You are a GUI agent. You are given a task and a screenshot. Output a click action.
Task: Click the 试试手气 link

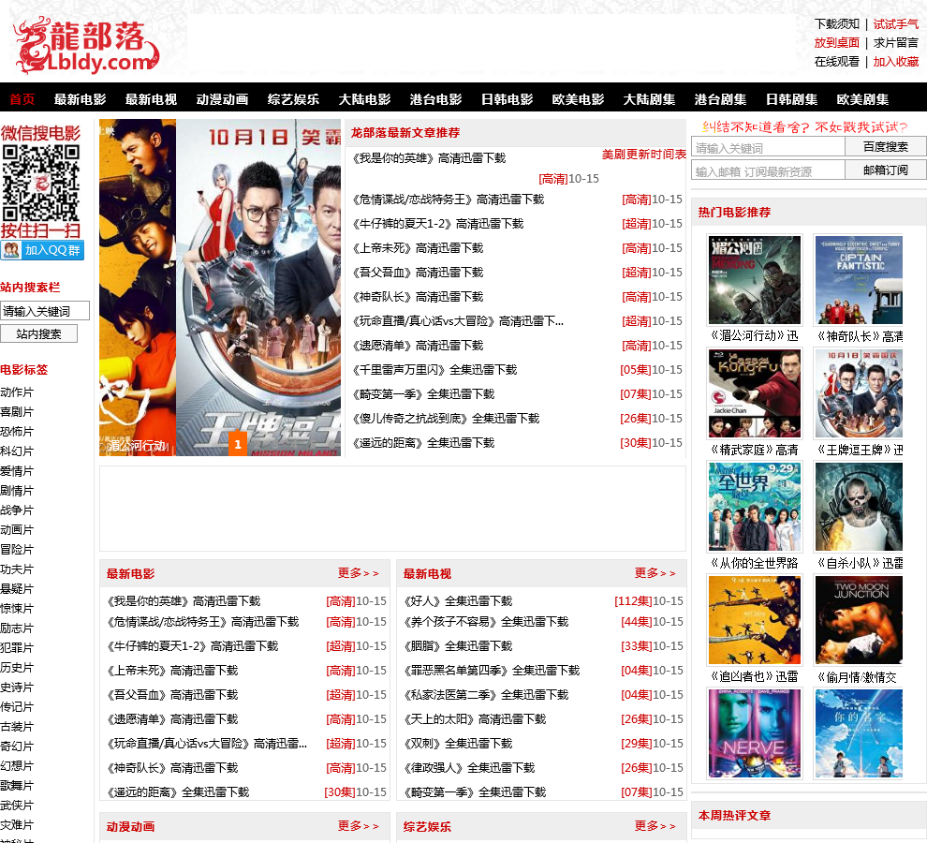point(896,24)
